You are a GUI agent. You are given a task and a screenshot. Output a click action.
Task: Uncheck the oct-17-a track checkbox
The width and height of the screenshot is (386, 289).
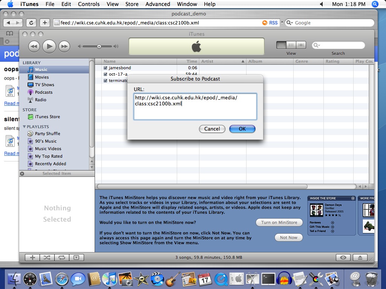(x=106, y=74)
